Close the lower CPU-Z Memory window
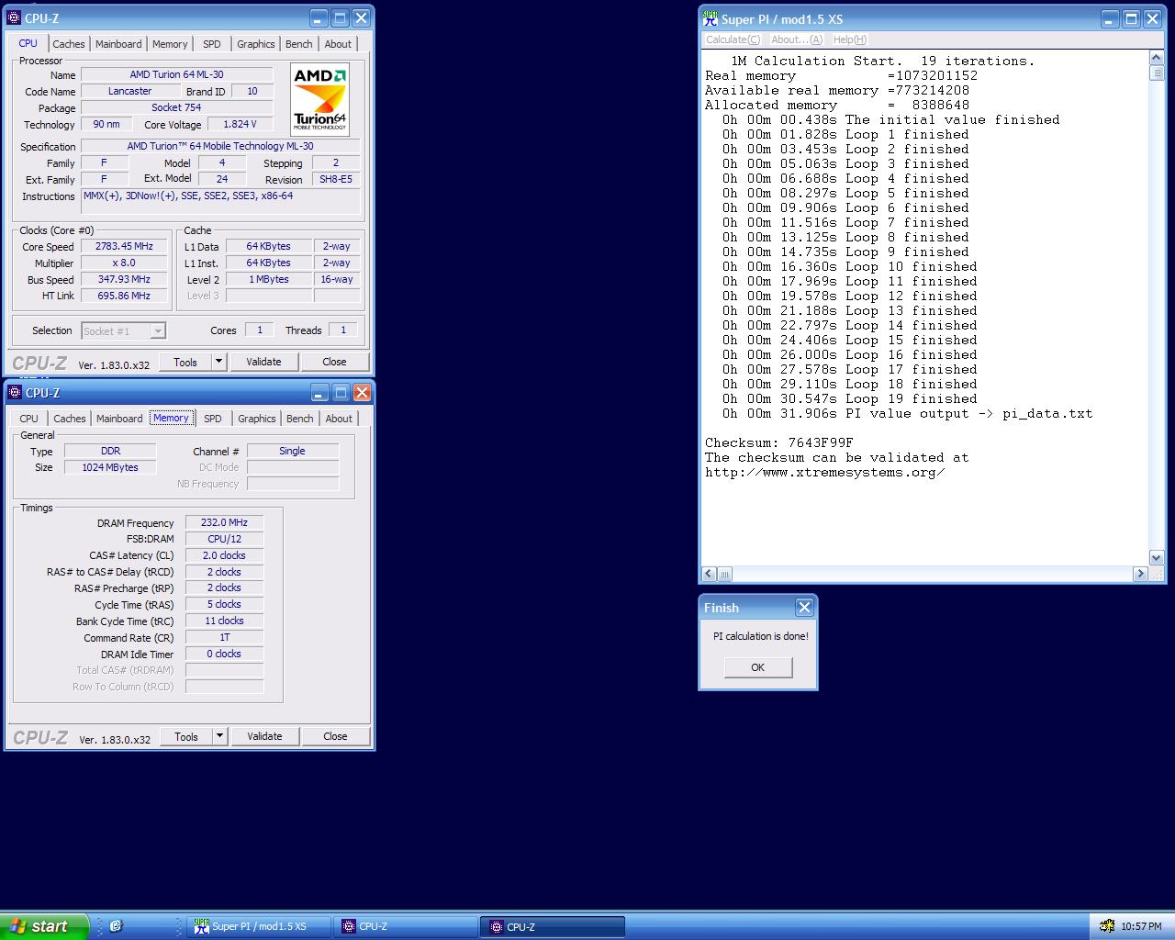 (362, 392)
